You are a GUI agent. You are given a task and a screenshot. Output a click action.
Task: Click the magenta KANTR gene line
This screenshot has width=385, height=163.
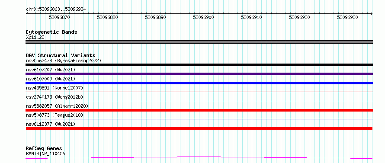(x=199, y=157)
